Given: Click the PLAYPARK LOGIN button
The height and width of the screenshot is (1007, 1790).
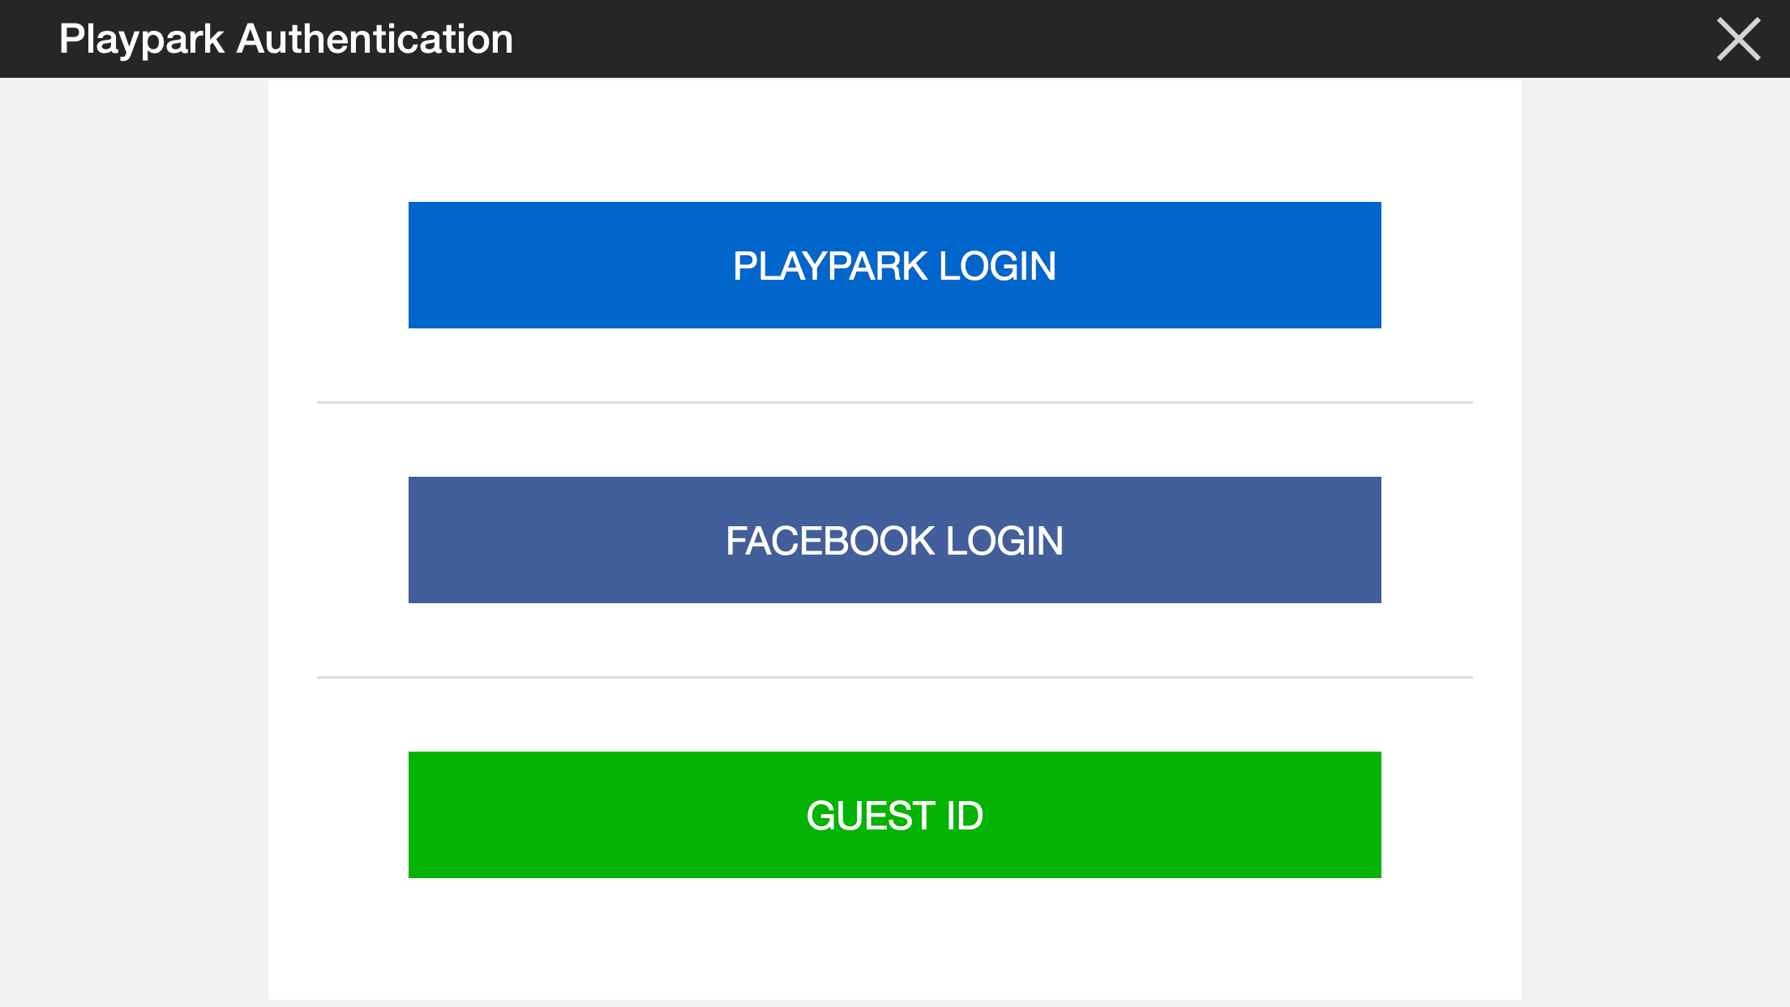Looking at the screenshot, I should (894, 265).
